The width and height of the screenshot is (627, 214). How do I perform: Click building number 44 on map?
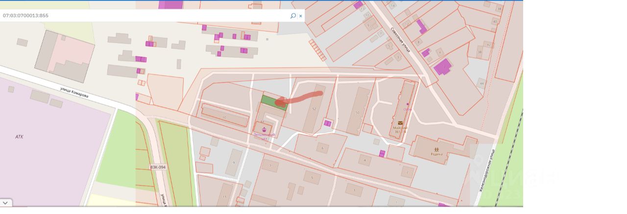point(482,84)
